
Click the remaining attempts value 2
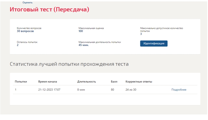pyautogui.click(x=18, y=45)
